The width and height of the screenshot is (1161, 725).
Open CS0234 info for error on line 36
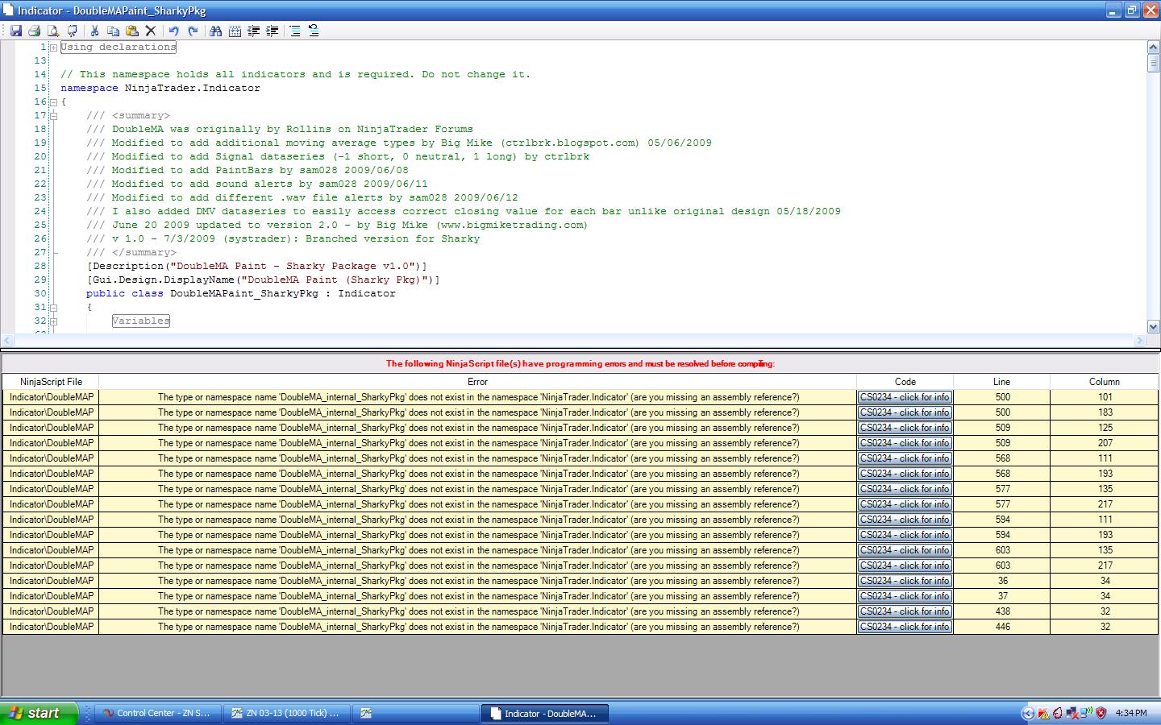pos(905,581)
